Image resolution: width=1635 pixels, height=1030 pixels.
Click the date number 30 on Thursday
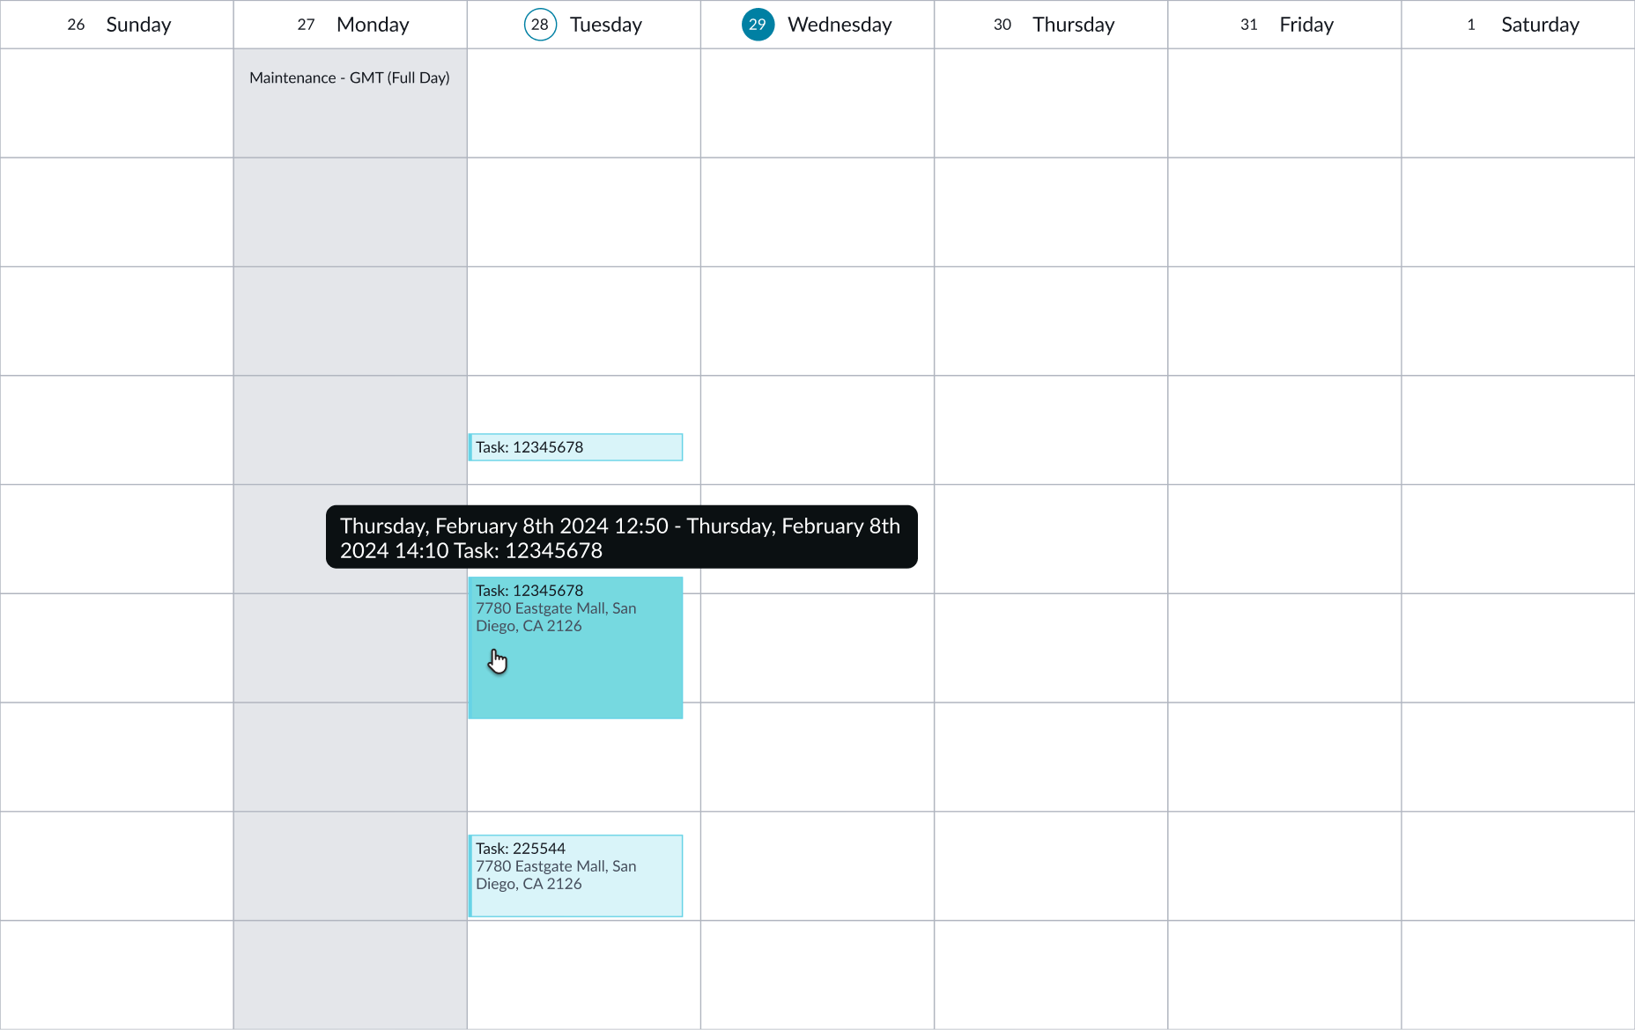(x=1002, y=25)
